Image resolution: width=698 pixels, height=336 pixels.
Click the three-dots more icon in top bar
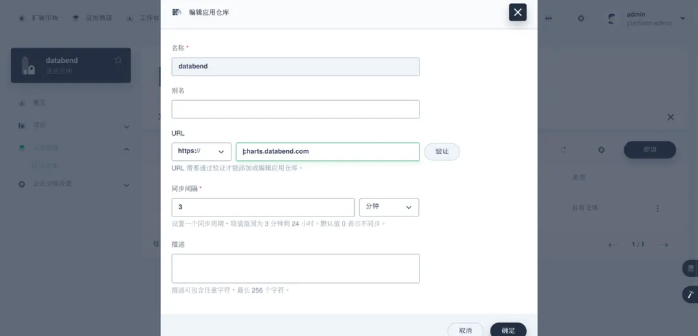click(549, 18)
